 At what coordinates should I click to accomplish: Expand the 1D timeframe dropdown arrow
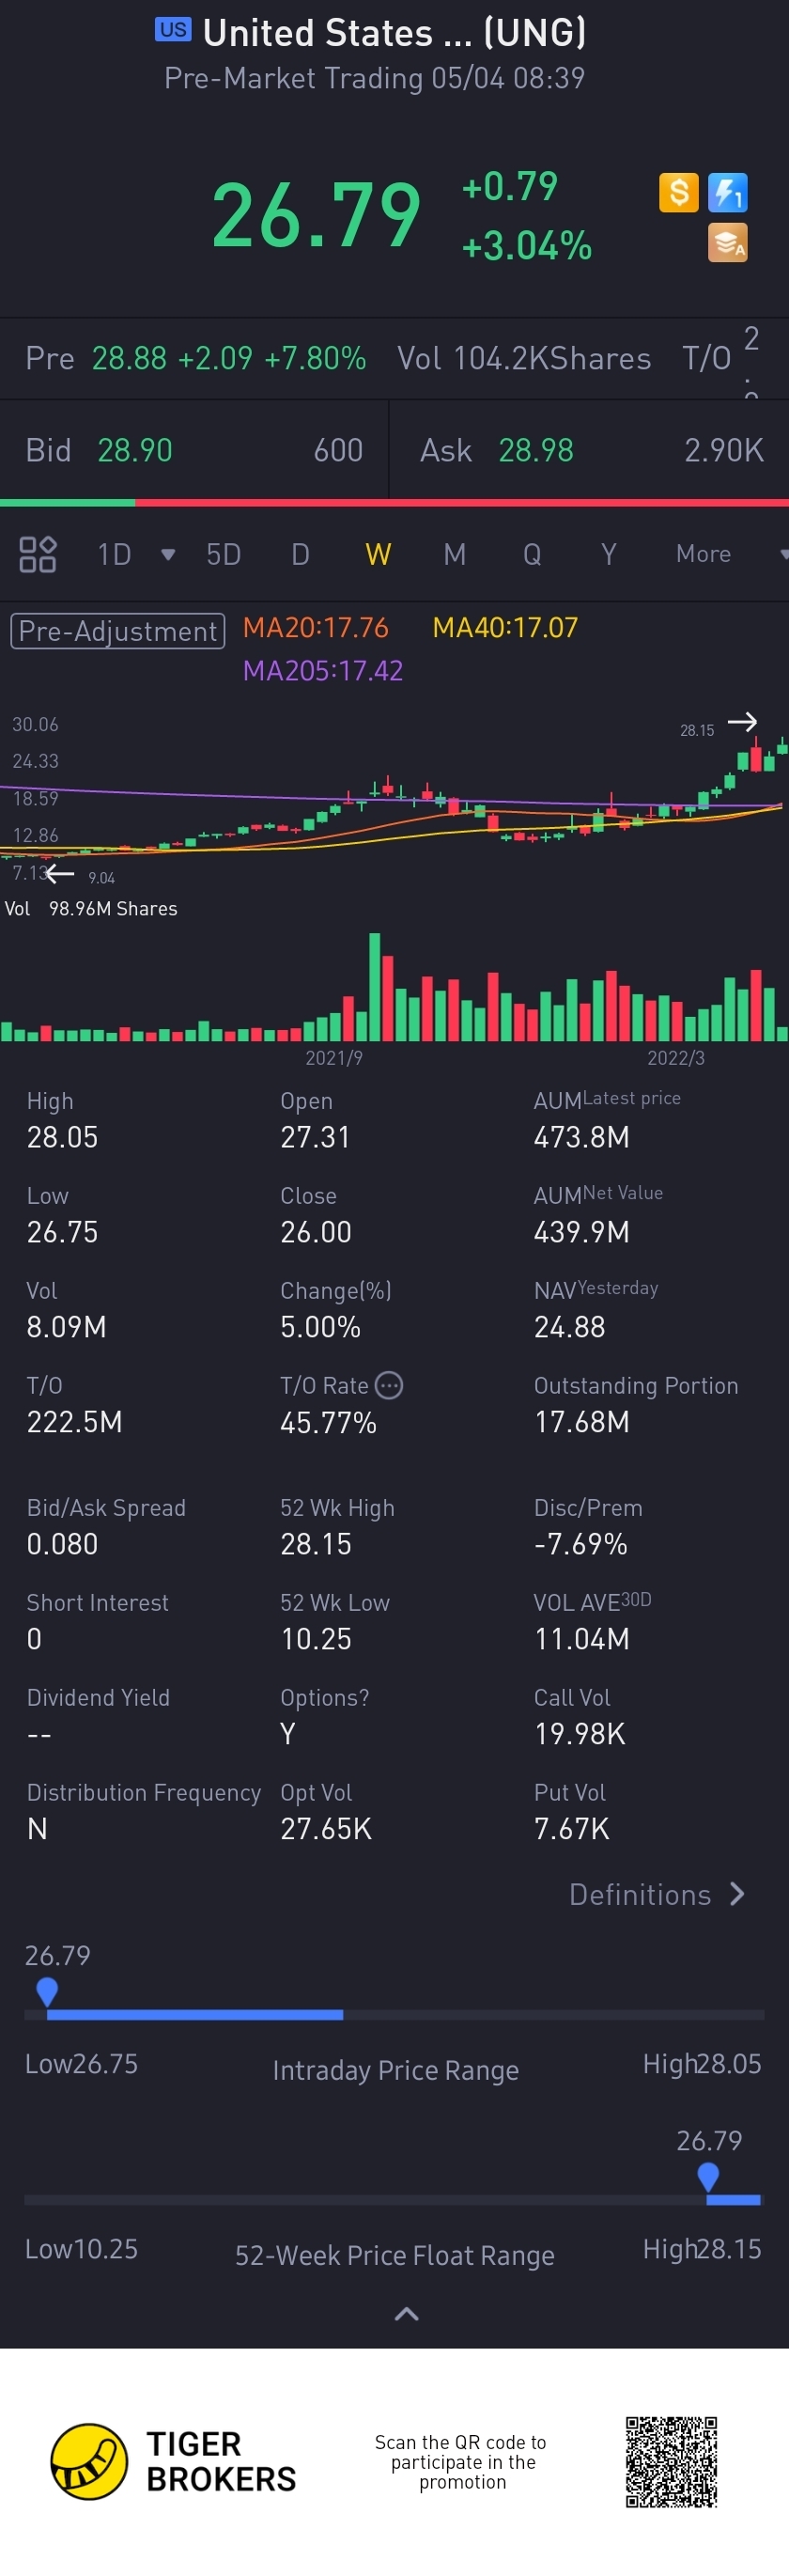(x=168, y=554)
